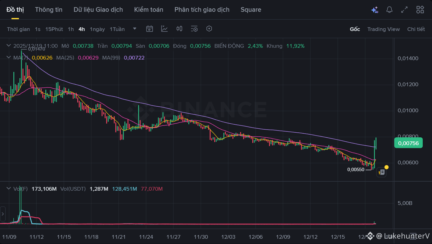The image size is (432, 244).
Task: Collapse the Vol(F) indicator chevron
Action: click(x=8, y=189)
